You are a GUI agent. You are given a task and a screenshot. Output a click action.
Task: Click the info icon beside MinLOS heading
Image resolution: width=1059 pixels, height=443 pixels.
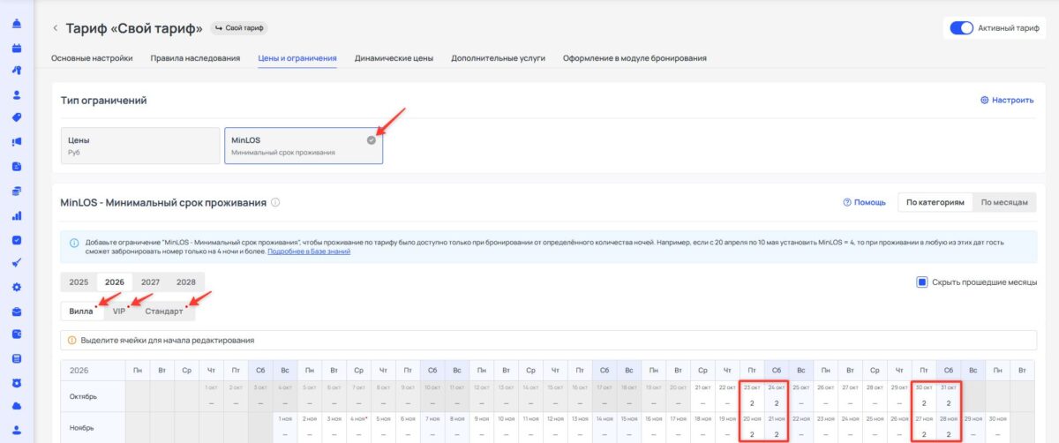(275, 202)
